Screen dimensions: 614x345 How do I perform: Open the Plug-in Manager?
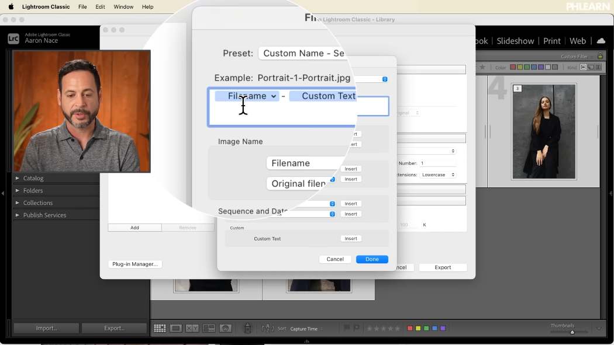135,264
